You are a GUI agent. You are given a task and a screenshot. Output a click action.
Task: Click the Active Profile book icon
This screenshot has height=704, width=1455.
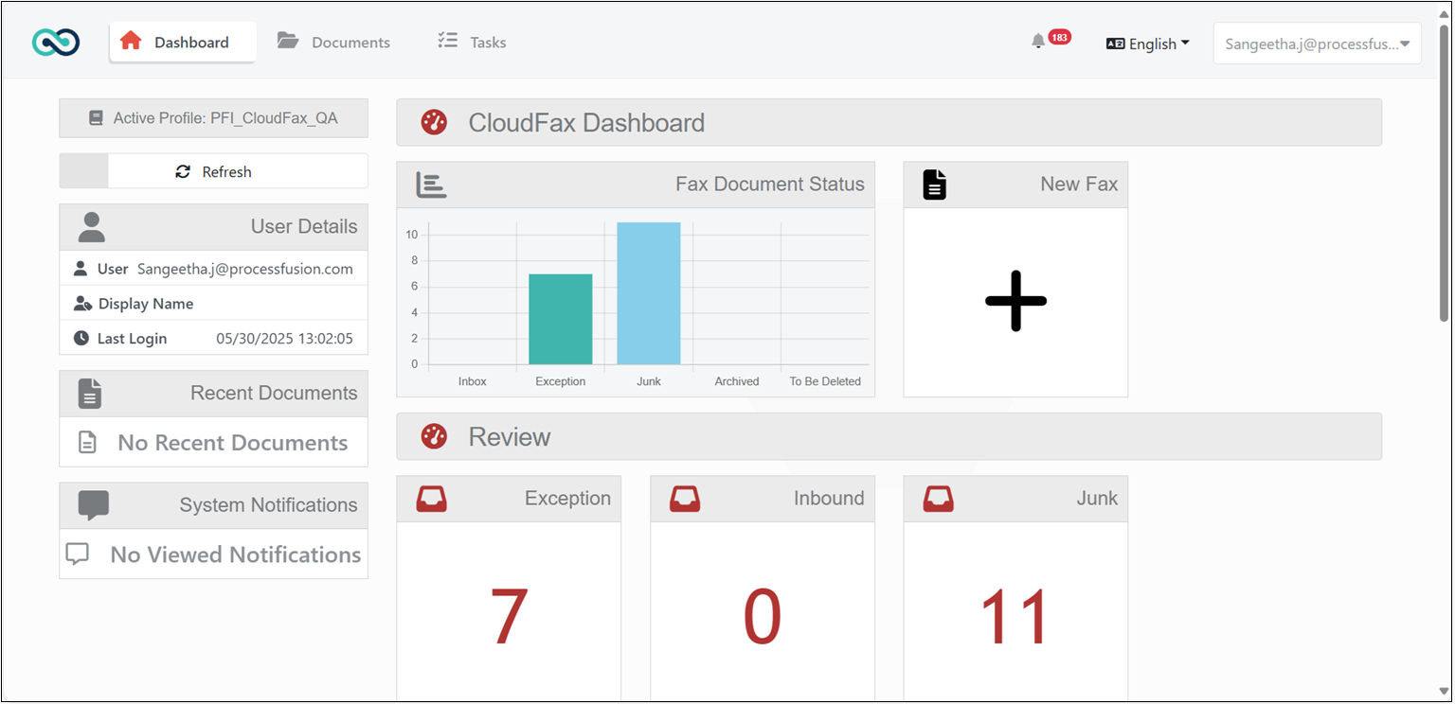click(96, 118)
